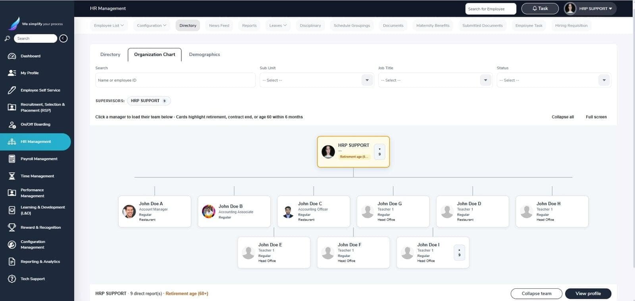The image size is (635, 301).
Task: Expand the Status select dropdown
Action: 554,80
